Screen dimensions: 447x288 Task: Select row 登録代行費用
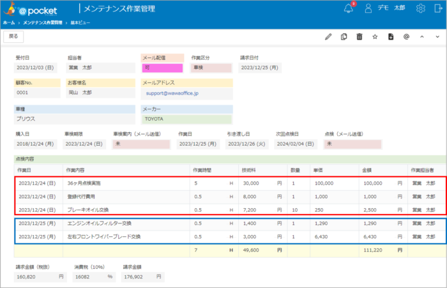click(x=230, y=197)
